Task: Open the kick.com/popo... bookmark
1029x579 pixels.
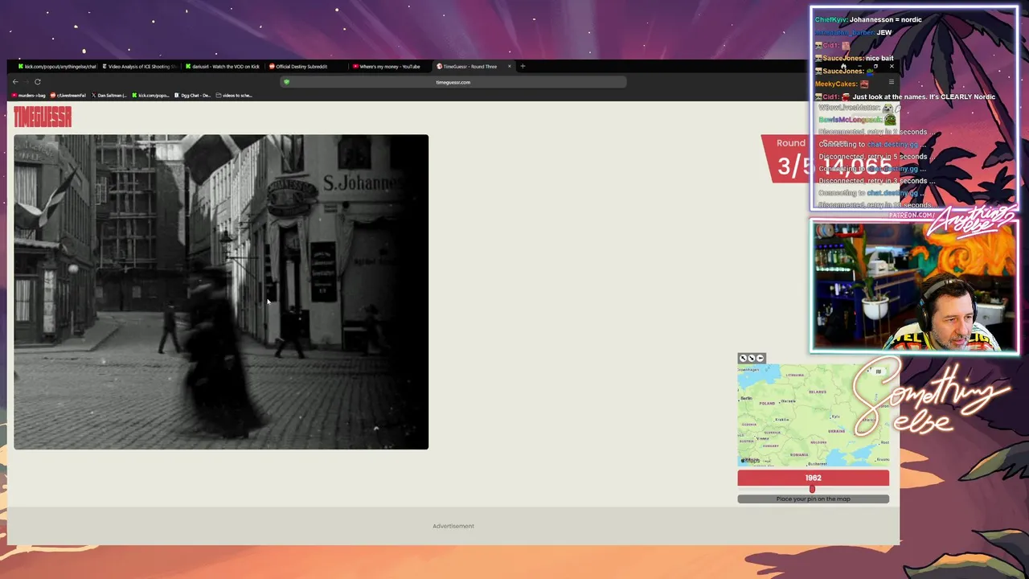Action: (151, 95)
